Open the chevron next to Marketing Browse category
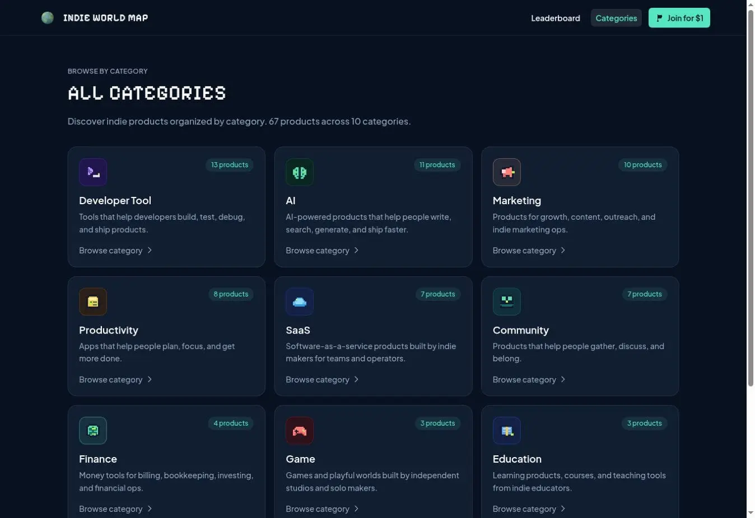 tap(563, 251)
